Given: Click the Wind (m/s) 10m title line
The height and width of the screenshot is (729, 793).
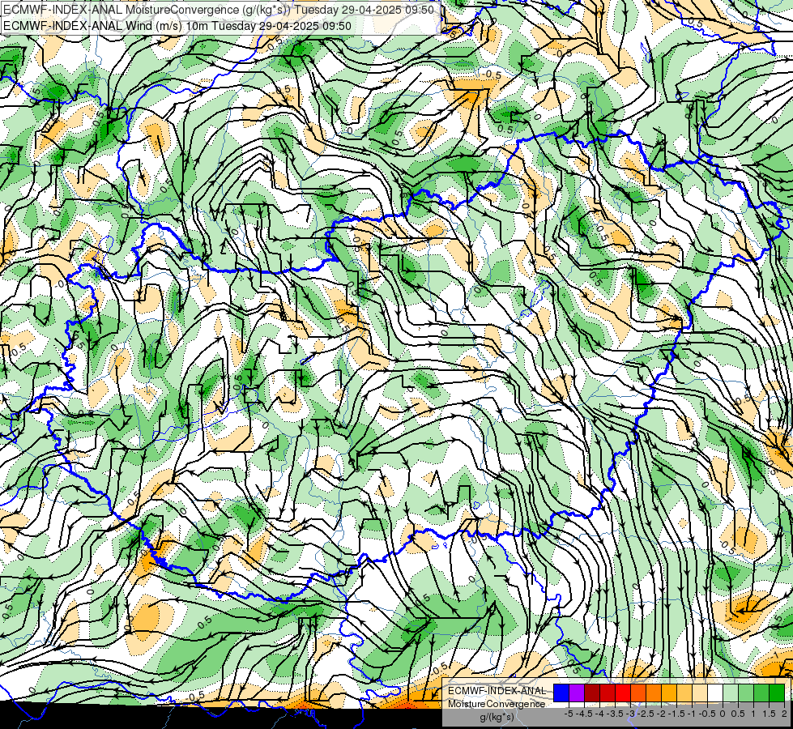Looking at the screenshot, I should pyautogui.click(x=177, y=26).
